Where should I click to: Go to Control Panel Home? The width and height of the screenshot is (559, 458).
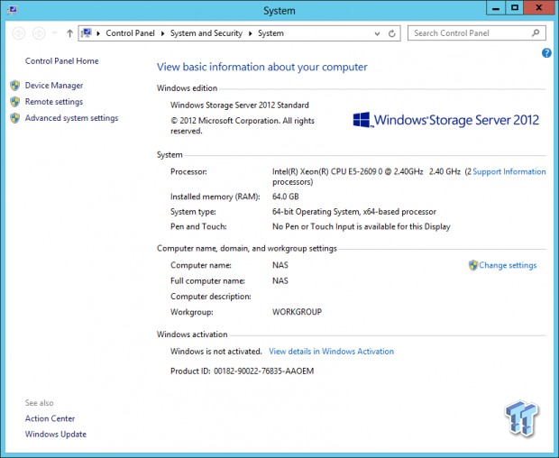point(61,61)
